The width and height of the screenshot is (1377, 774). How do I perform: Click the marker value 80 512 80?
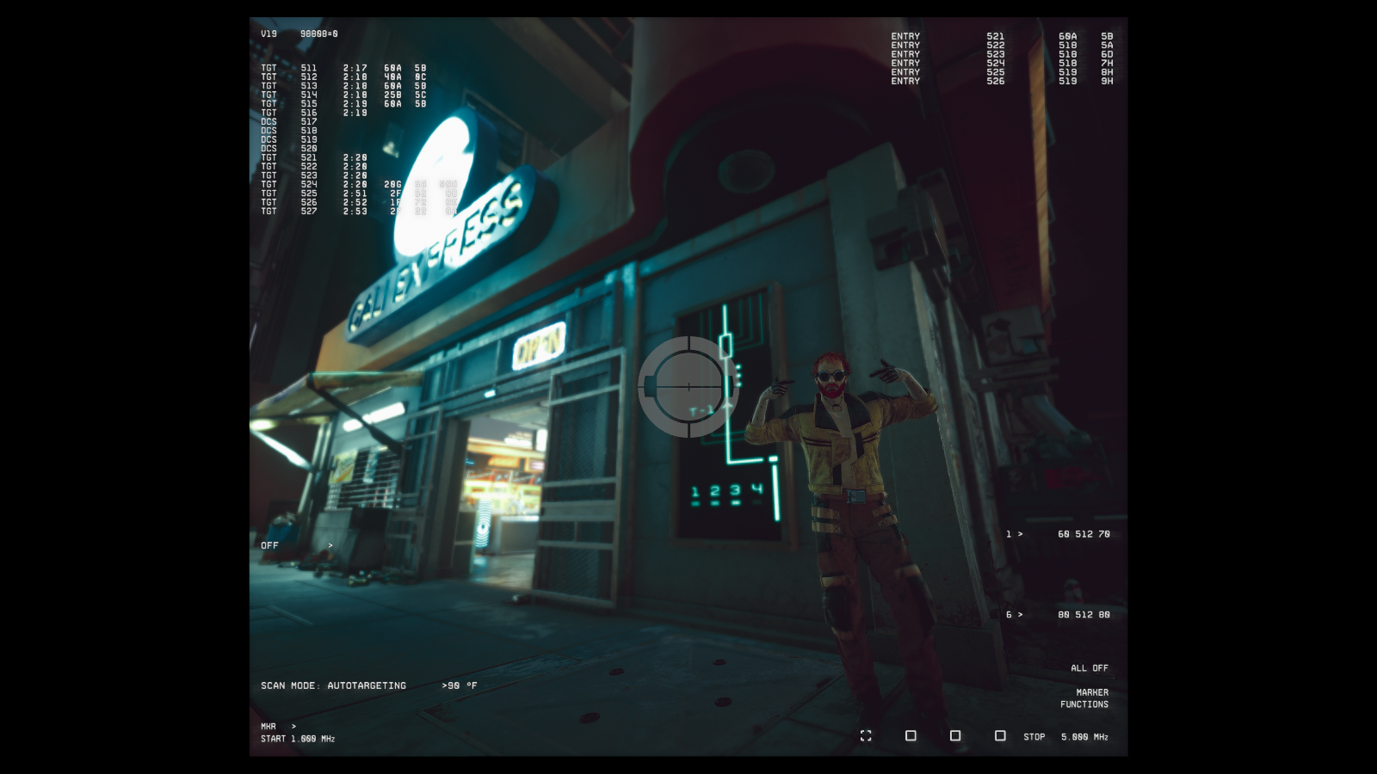[1084, 615]
